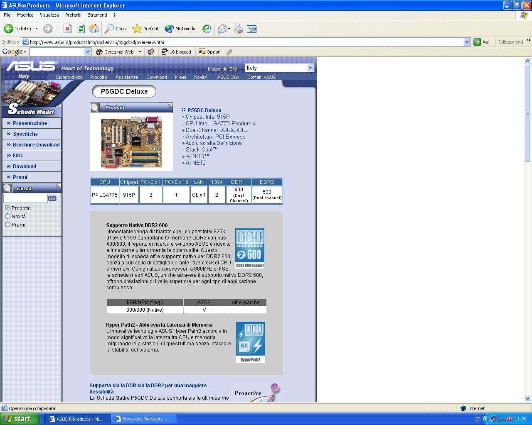
Task: Open the Home page icon
Action: (x=94, y=29)
